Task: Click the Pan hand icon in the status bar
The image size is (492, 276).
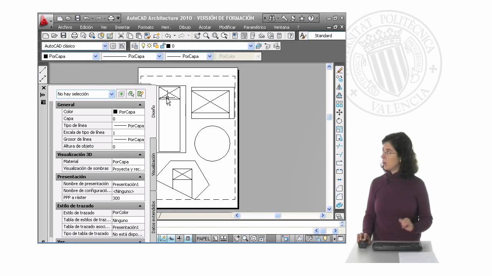Action: (236, 238)
